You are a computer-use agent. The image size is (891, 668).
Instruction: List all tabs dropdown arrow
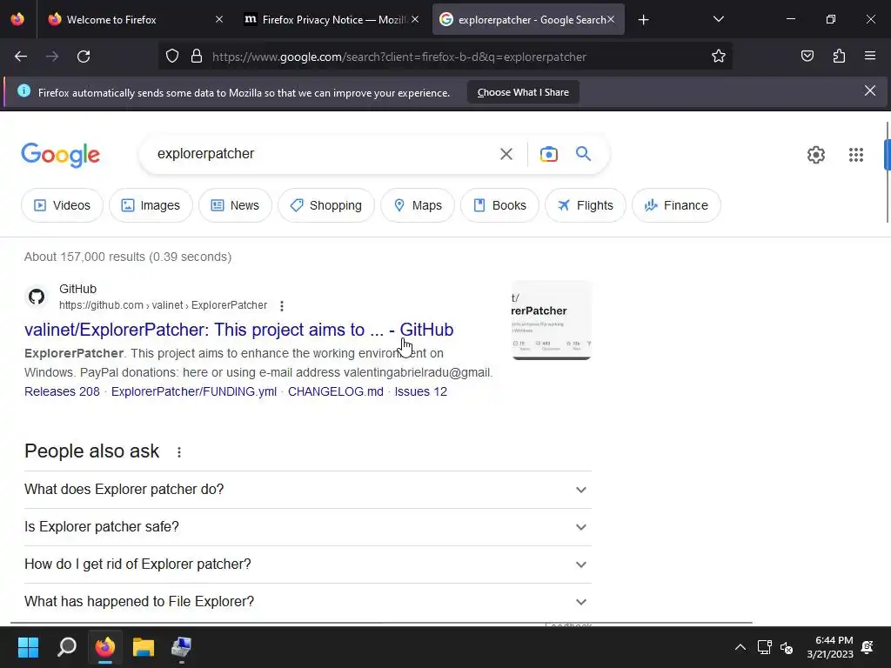point(718,19)
